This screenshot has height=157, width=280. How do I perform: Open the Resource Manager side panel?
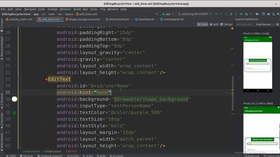(2, 48)
